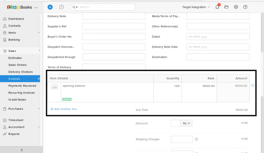Select Delivery Challans under Sales
Image resolution: width=264 pixels, height=153 pixels.
(21, 72)
